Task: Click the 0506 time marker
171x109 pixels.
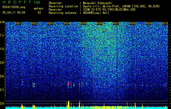Action: tap(100, 23)
